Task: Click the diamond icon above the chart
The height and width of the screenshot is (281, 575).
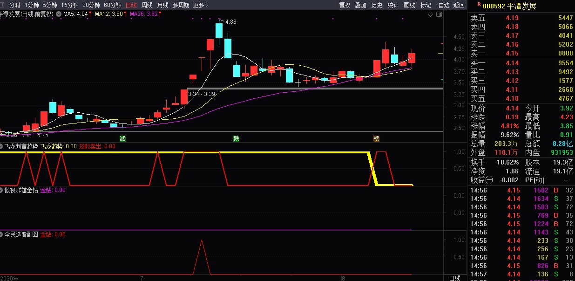Action: pyautogui.click(x=431, y=14)
